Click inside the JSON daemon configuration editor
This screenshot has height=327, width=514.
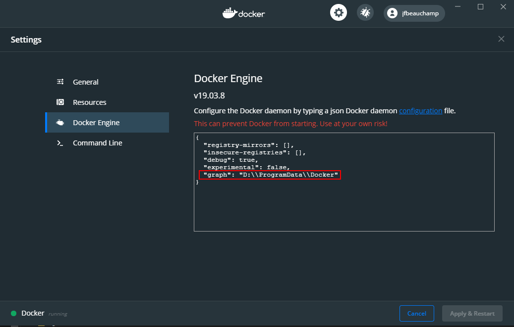coord(344,208)
